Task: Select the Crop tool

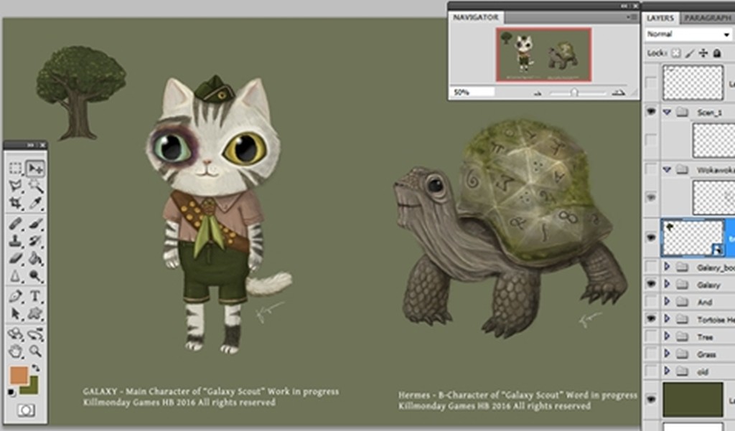Action: (16, 203)
